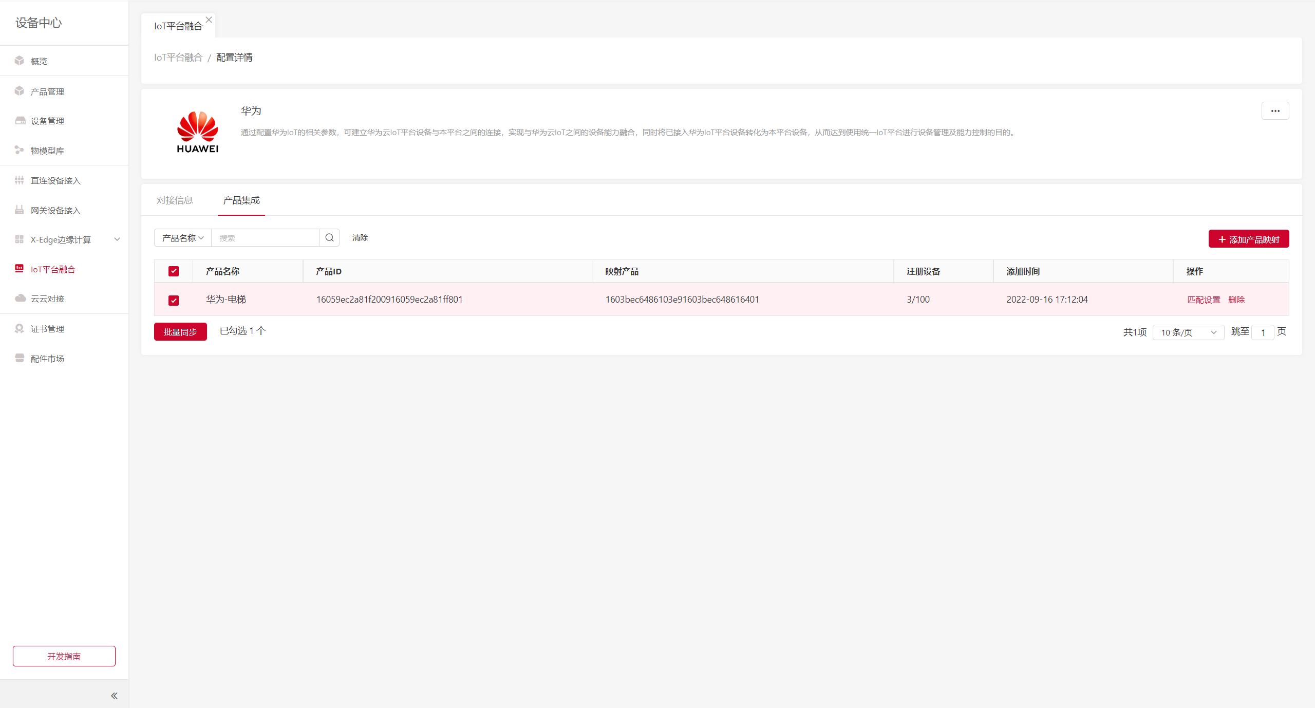
Task: Switch to the 对接信息 tab
Action: coord(175,200)
